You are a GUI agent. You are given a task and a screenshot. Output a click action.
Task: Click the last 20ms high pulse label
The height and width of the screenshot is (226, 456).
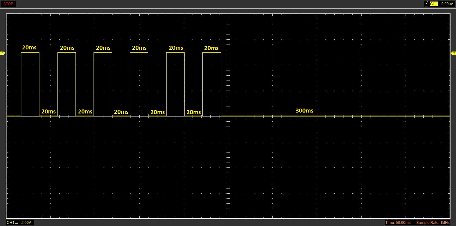211,48
